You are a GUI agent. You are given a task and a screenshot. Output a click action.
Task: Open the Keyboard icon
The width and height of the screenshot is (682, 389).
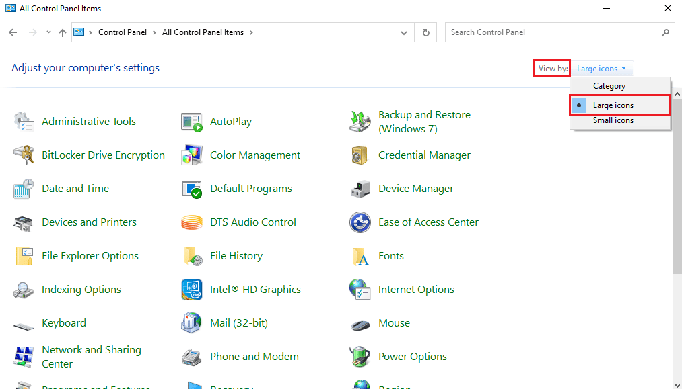point(24,325)
